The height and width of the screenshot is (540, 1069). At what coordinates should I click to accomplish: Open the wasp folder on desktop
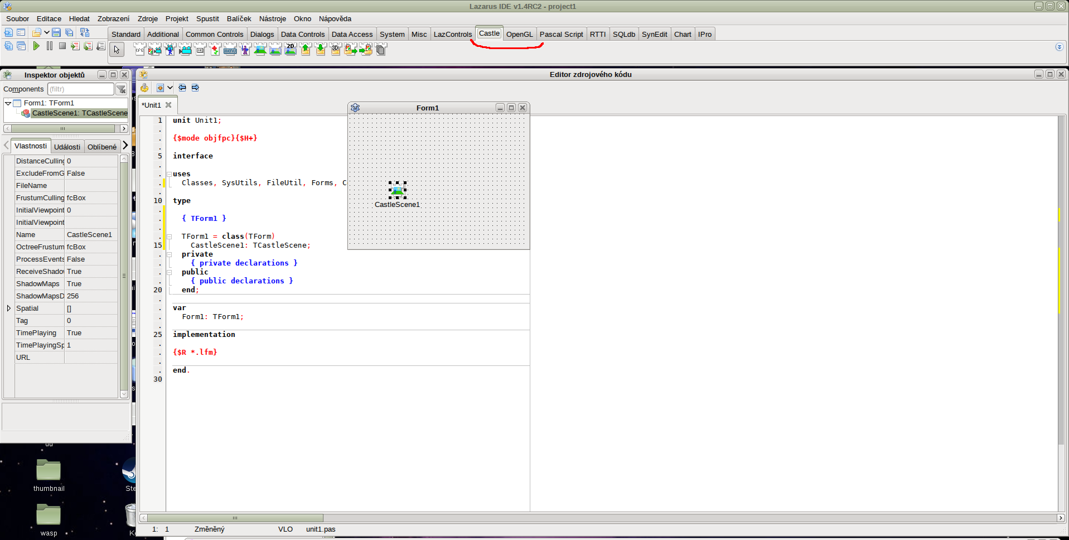(49, 520)
